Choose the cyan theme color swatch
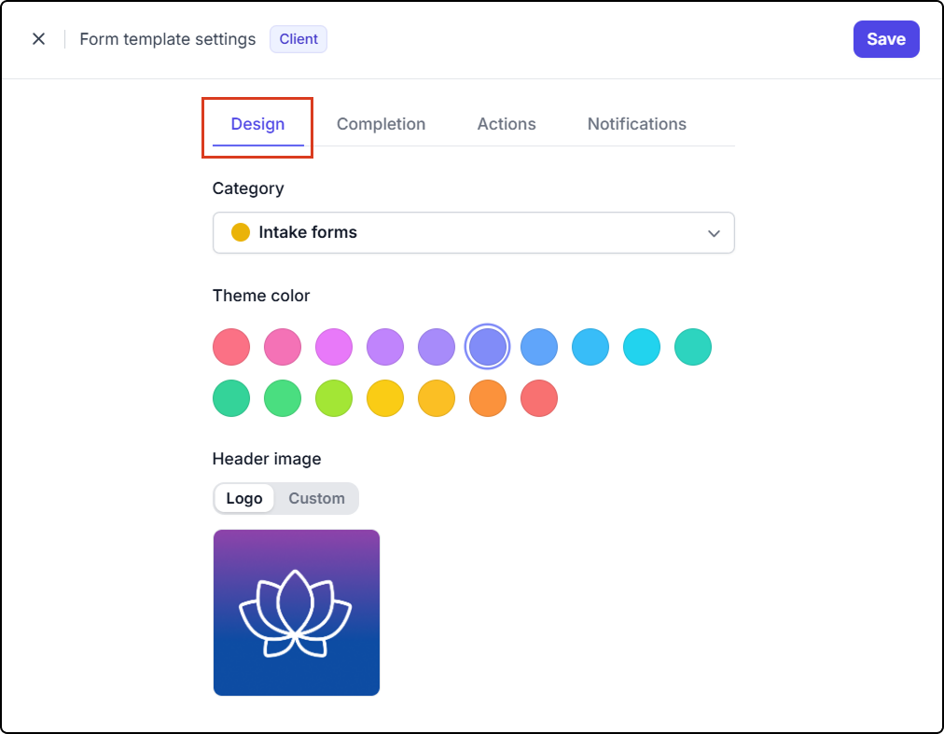 (x=641, y=347)
